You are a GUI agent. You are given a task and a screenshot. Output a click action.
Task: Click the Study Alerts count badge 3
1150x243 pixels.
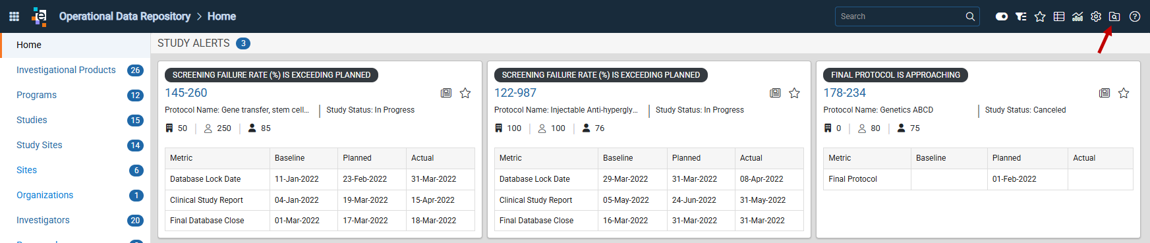[x=243, y=43]
